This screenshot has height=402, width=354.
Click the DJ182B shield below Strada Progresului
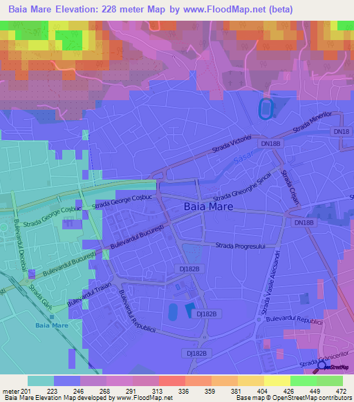click(x=189, y=269)
